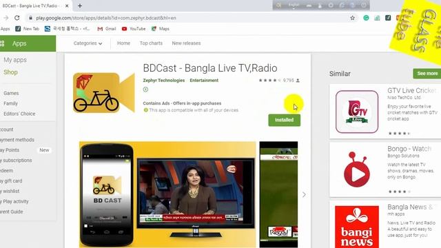Screen dimensions: 441x248
Task: Open Editors' Choice in the sidebar
Action: pos(19,114)
